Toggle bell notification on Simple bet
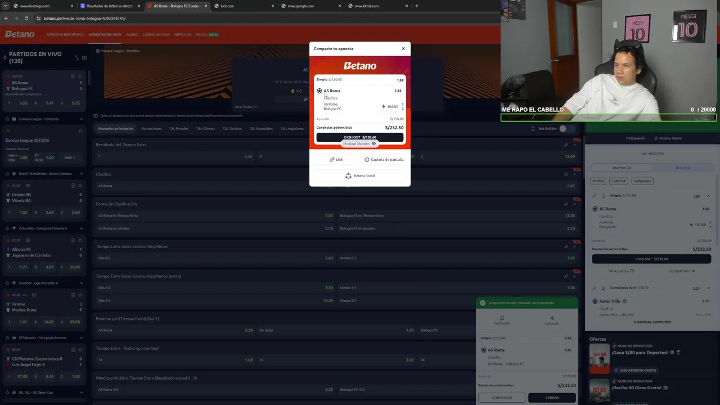The height and width of the screenshot is (405, 720). tap(603, 196)
